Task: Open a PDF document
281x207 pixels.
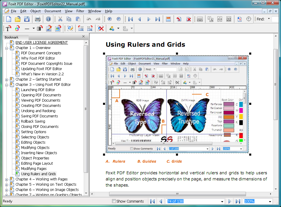Action: click(17, 19)
